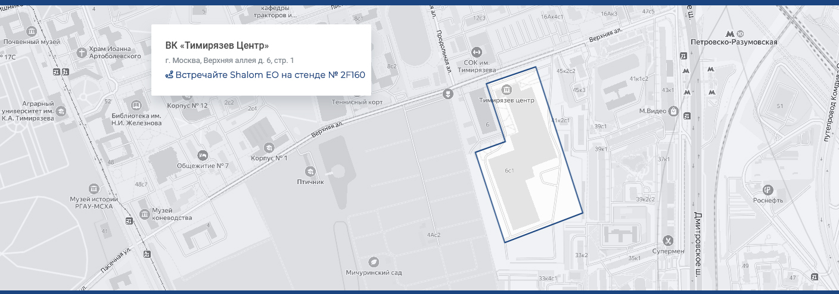Click the Роснефть gas station icon
The height and width of the screenshot is (294, 839).
(x=769, y=189)
